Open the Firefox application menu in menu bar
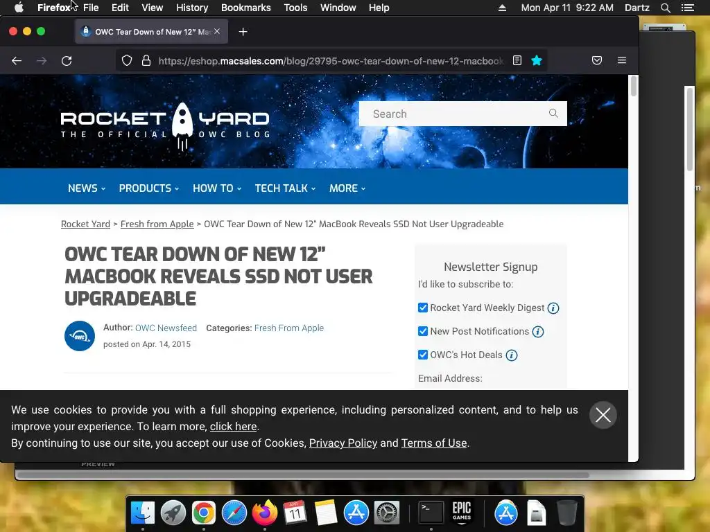 [54, 8]
